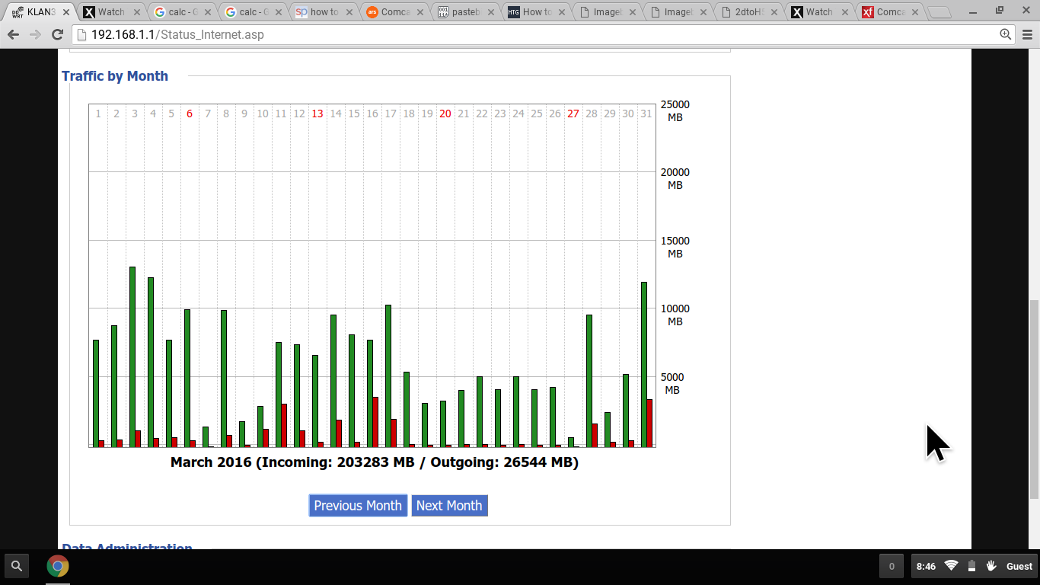Click the red outgoing bar for day 16

click(x=375, y=422)
